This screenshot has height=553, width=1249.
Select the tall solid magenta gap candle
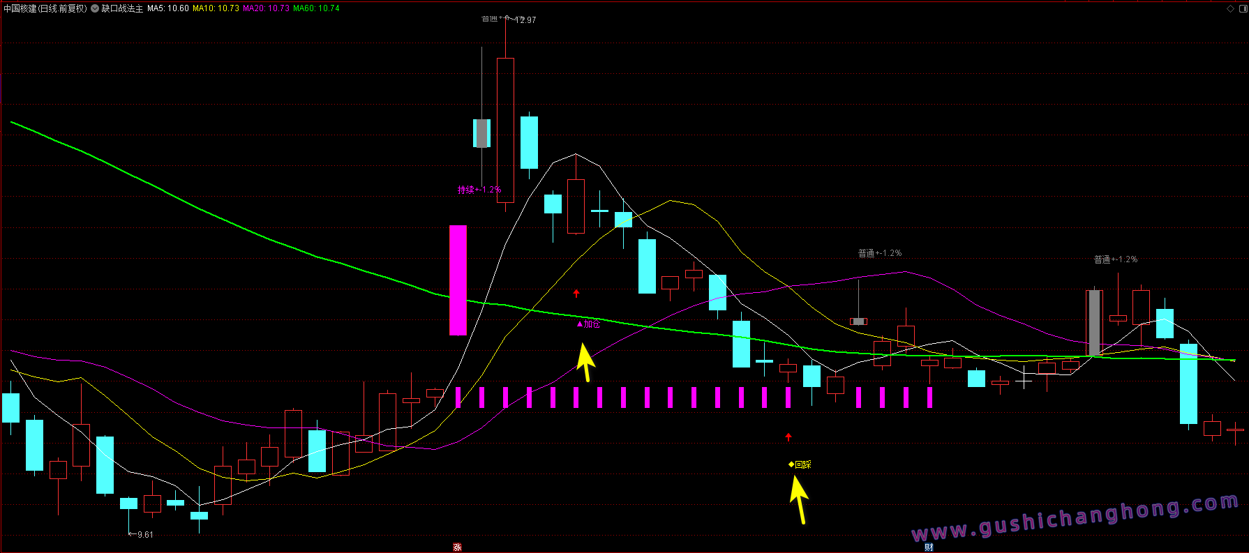pyautogui.click(x=458, y=280)
